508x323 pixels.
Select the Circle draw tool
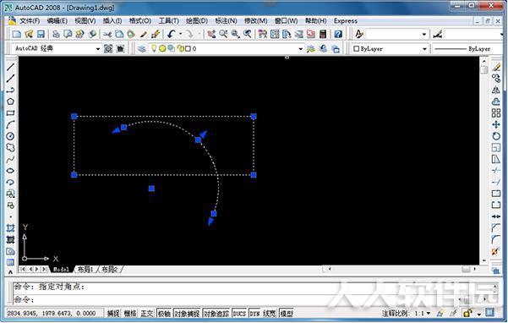(10, 136)
